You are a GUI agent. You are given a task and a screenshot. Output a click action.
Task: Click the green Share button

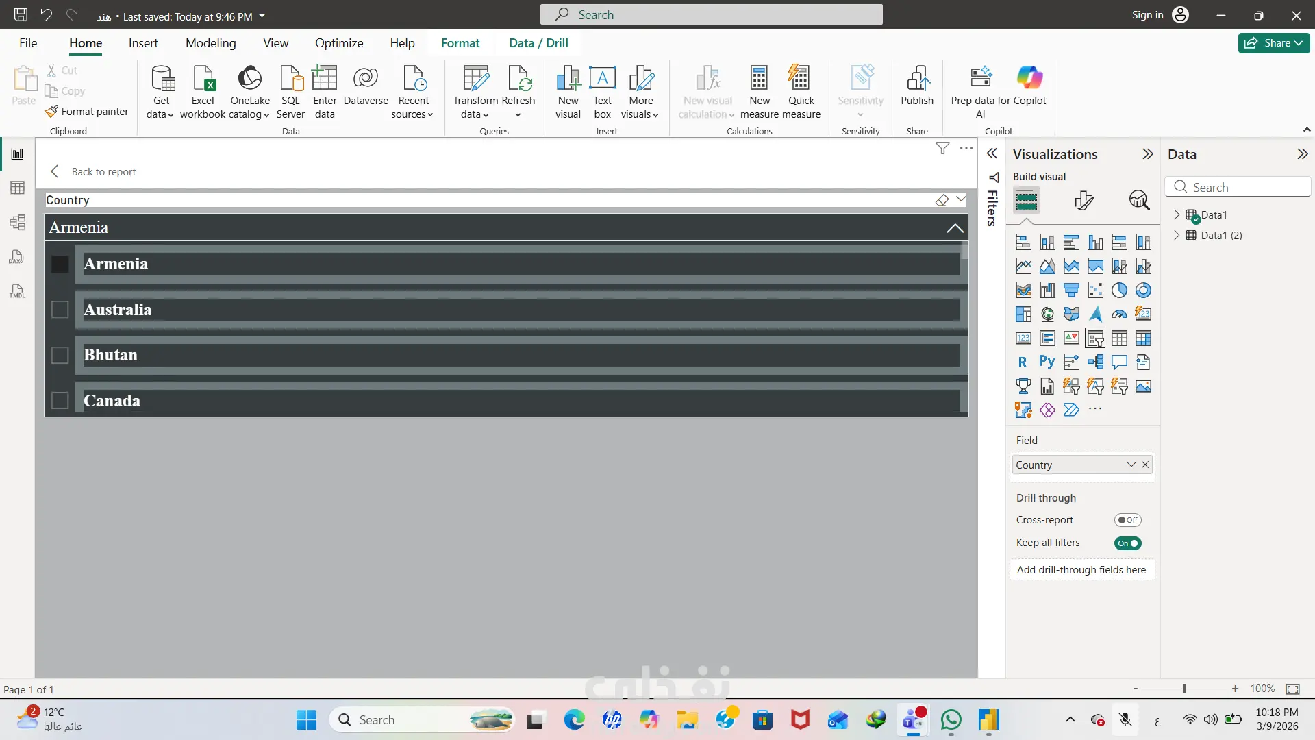pos(1273,42)
